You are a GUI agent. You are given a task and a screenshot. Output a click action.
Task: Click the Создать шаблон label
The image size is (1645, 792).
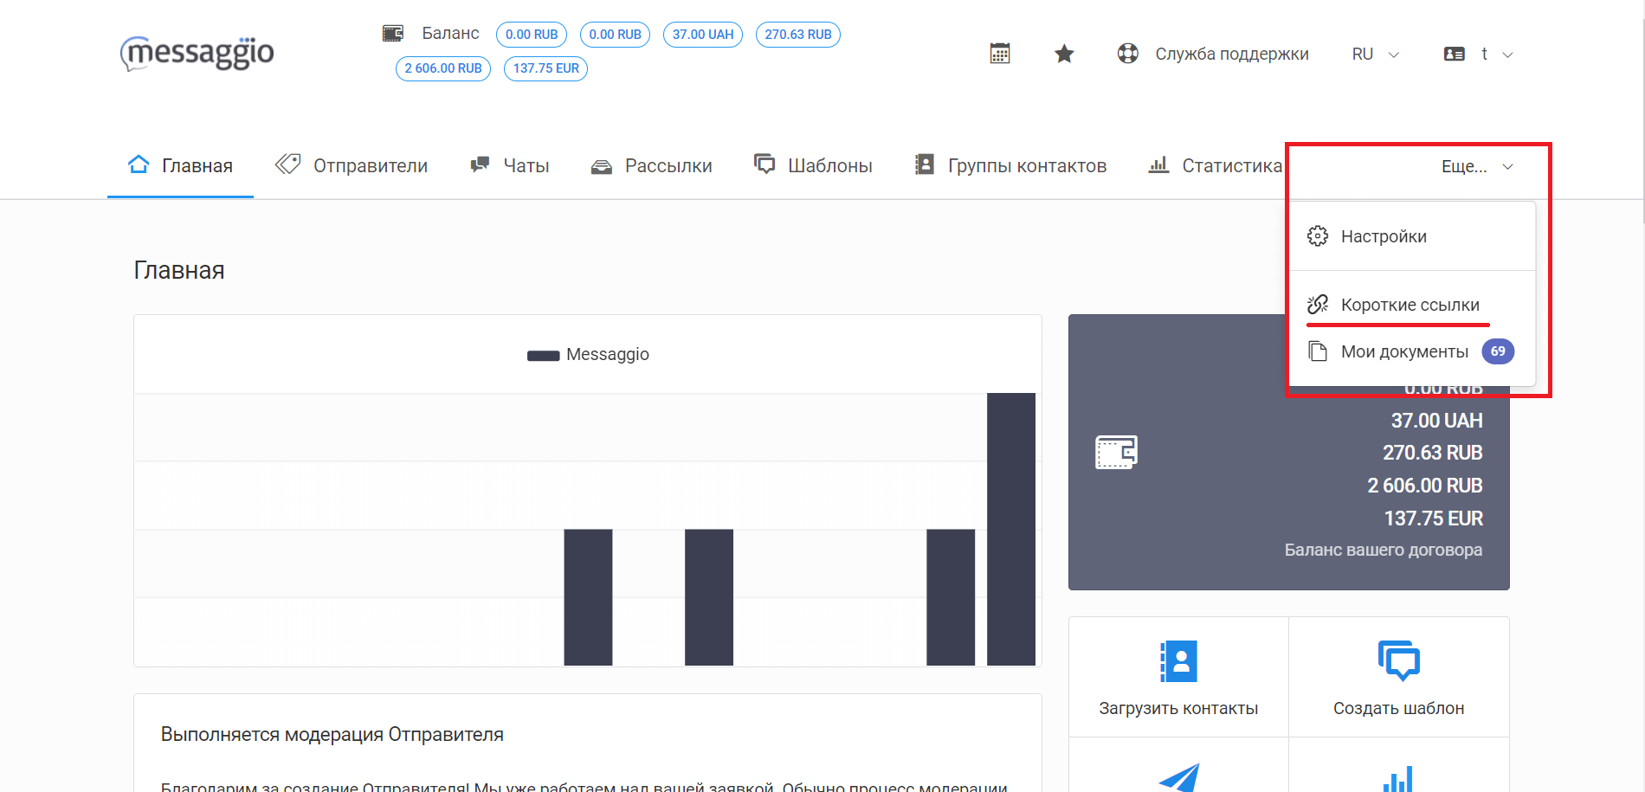(1399, 708)
